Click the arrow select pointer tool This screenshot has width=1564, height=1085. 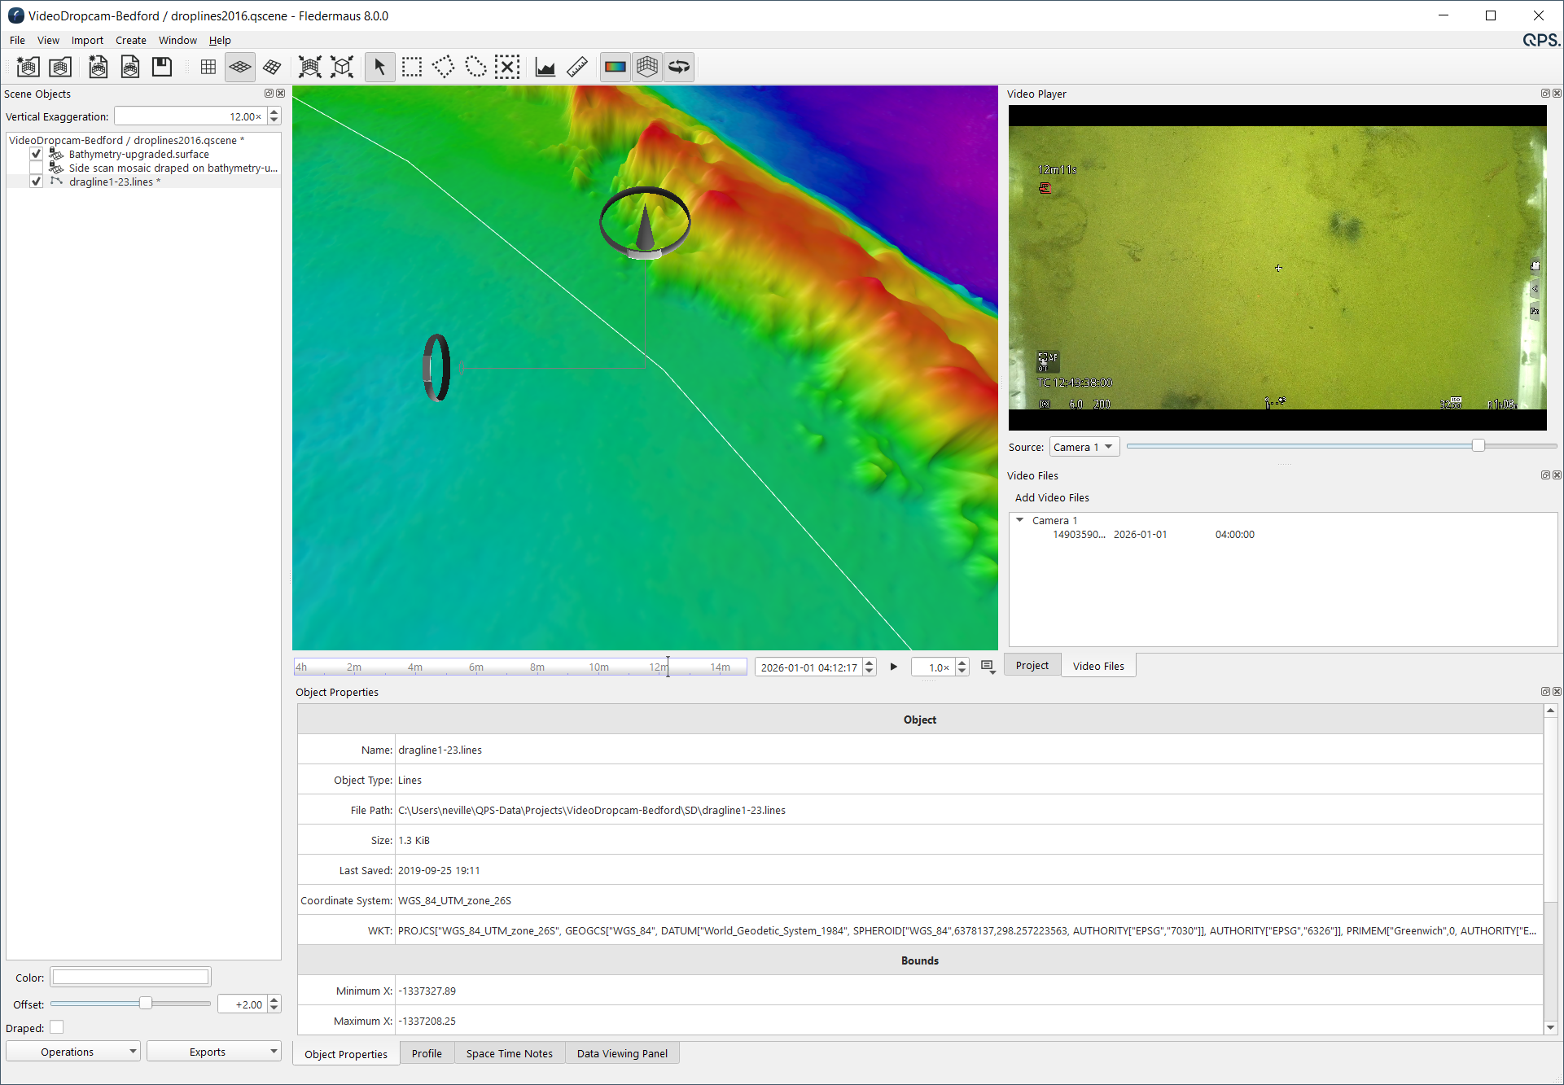pyautogui.click(x=379, y=67)
